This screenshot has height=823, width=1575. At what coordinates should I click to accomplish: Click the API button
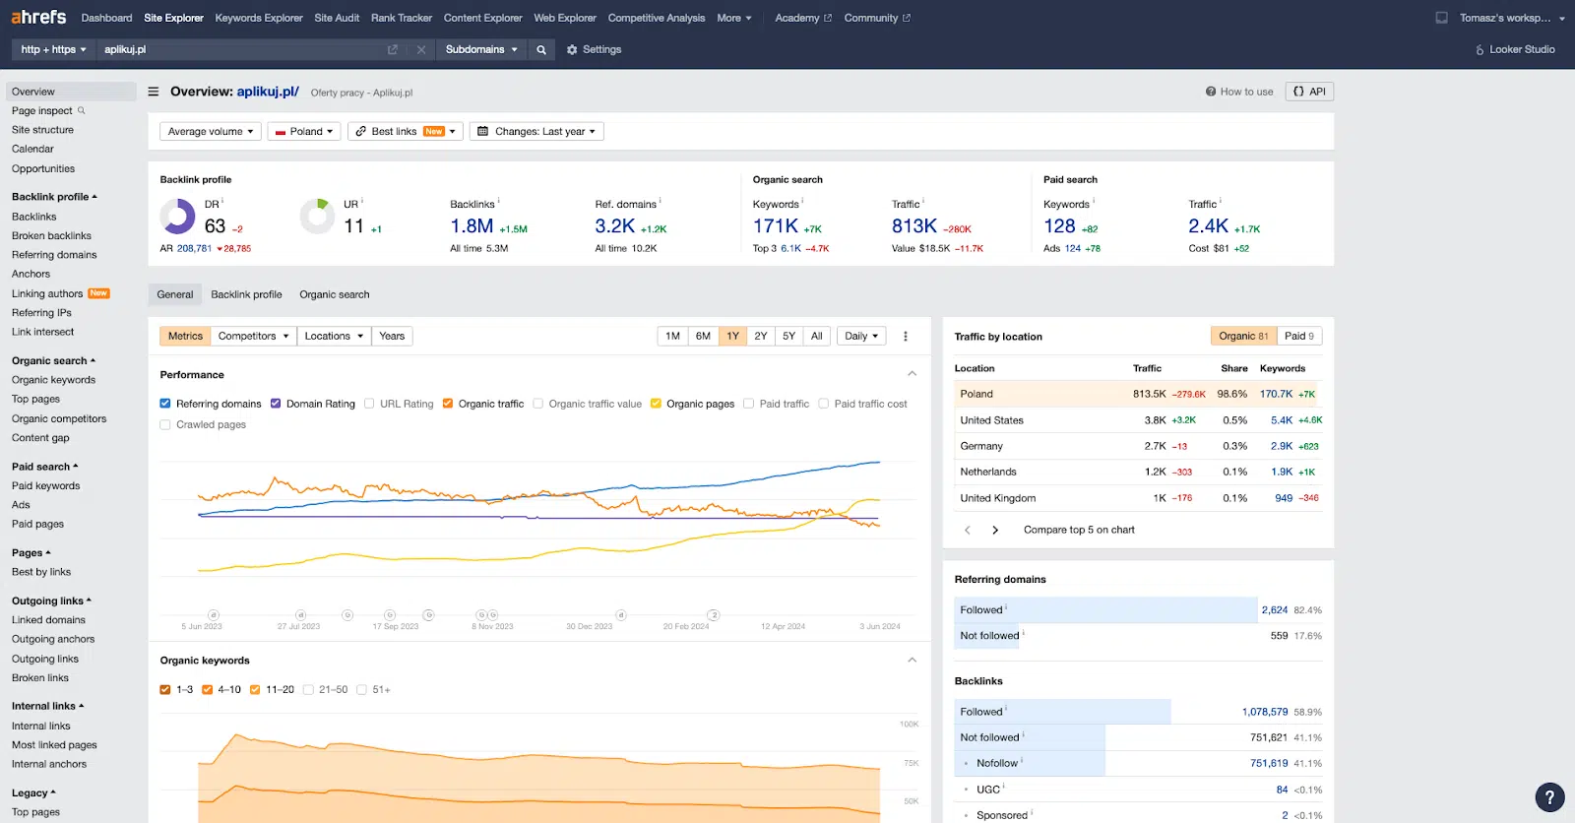pos(1309,92)
